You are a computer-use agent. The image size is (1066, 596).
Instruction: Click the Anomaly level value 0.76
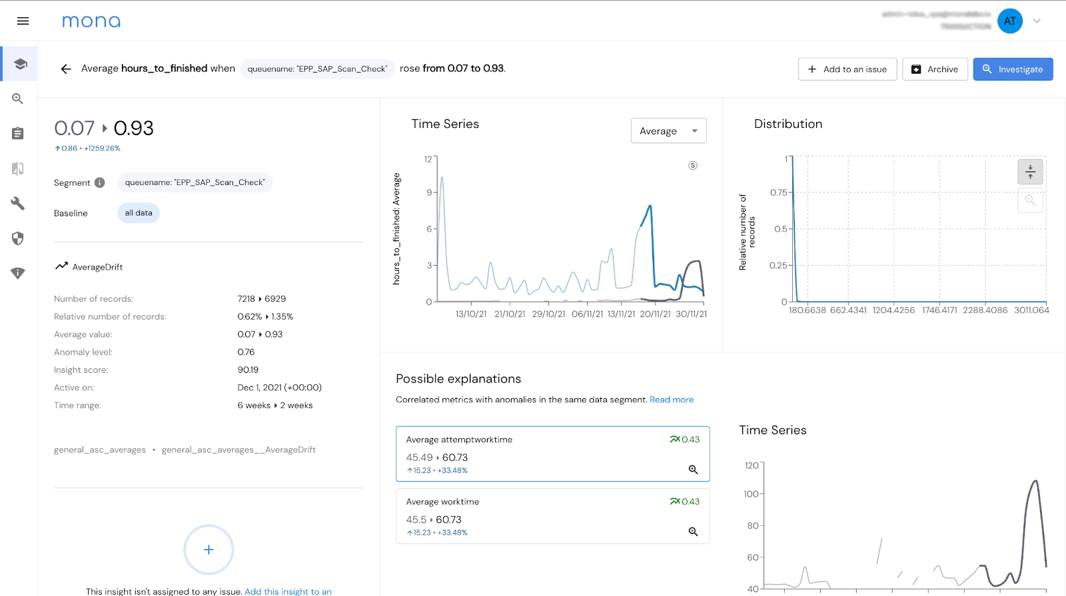(246, 352)
